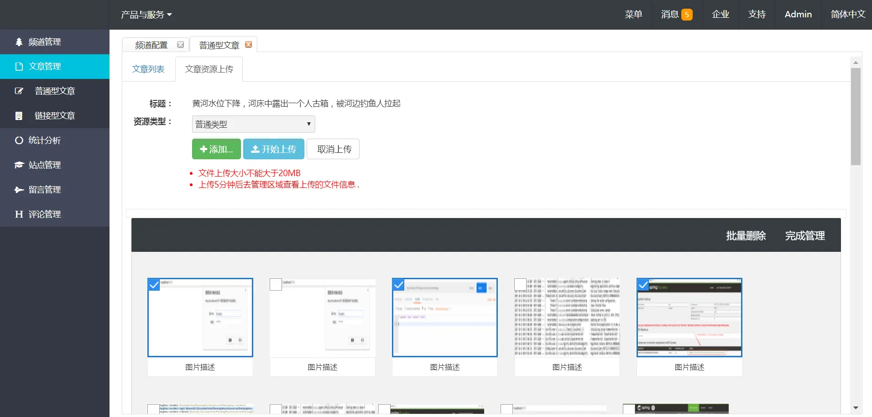Click the 站点管理 graduation cap icon
872x417 pixels.
(19, 165)
